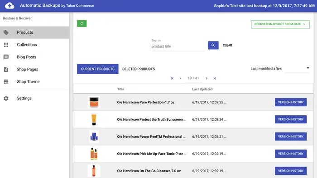Open Version History for Pure Perfection
This screenshot has width=317, height=178.
(x=291, y=102)
